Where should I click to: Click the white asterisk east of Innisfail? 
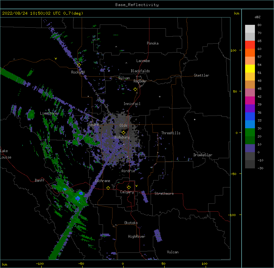(x=160, y=96)
